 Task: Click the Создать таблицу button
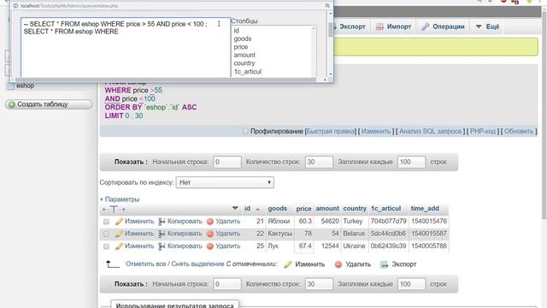click(x=49, y=104)
